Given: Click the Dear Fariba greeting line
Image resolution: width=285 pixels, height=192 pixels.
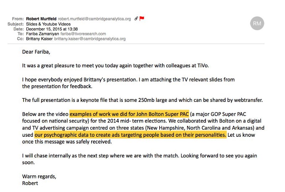Looking at the screenshot, I should point(36,52).
